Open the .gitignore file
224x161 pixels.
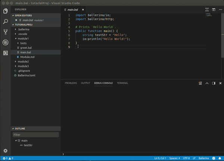point(36,71)
